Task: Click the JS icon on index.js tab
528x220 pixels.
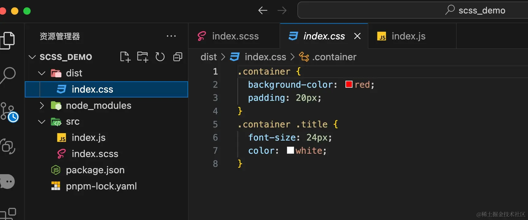Action: click(382, 36)
